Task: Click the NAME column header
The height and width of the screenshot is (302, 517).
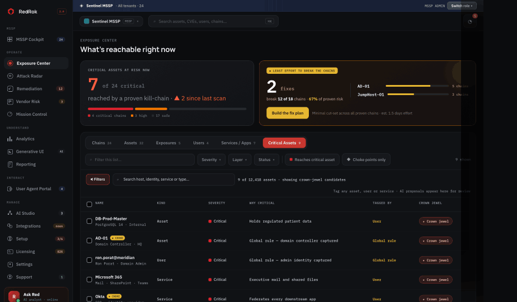Action: click(99, 203)
